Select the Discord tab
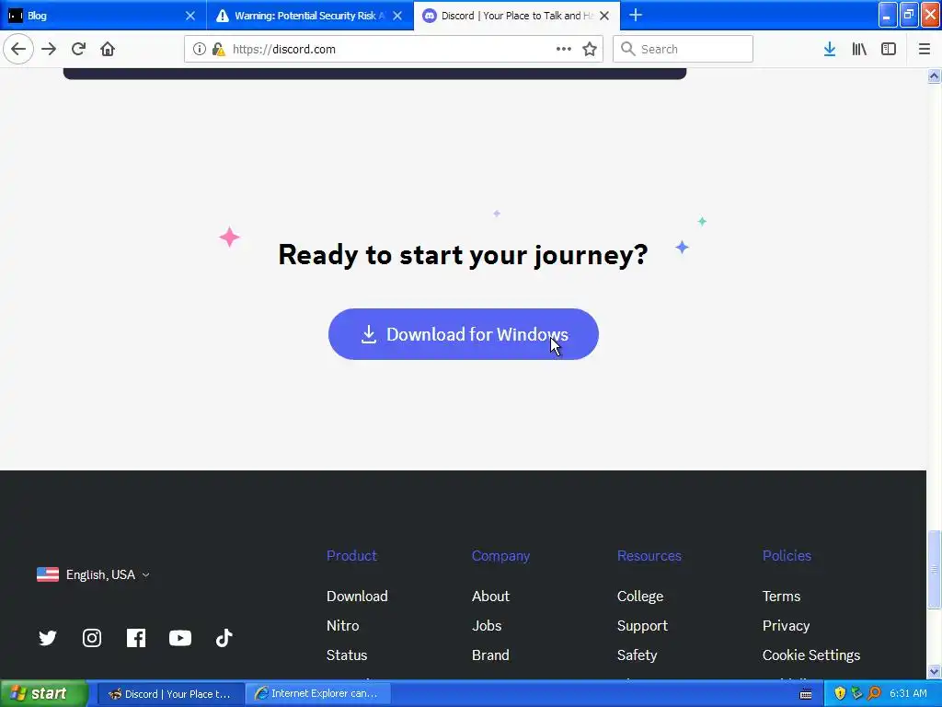Viewport: 942px width, 707px height. (517, 16)
